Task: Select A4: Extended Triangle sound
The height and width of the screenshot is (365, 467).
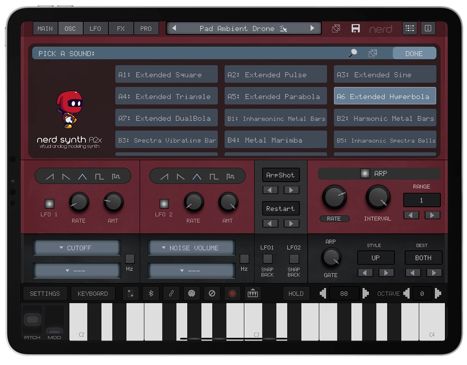Action: point(166,96)
